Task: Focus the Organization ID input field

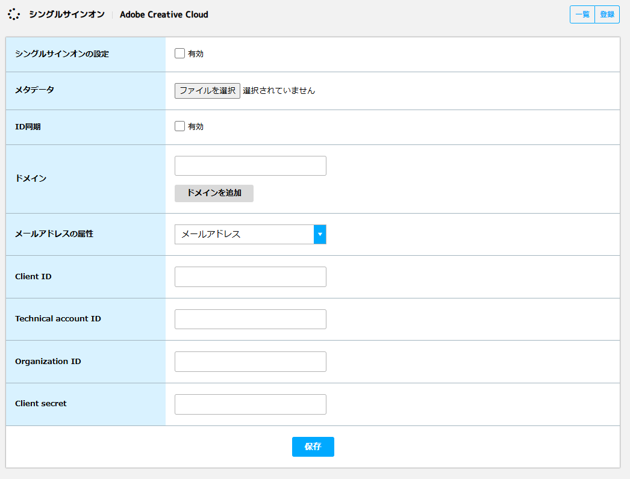Action: (x=251, y=362)
